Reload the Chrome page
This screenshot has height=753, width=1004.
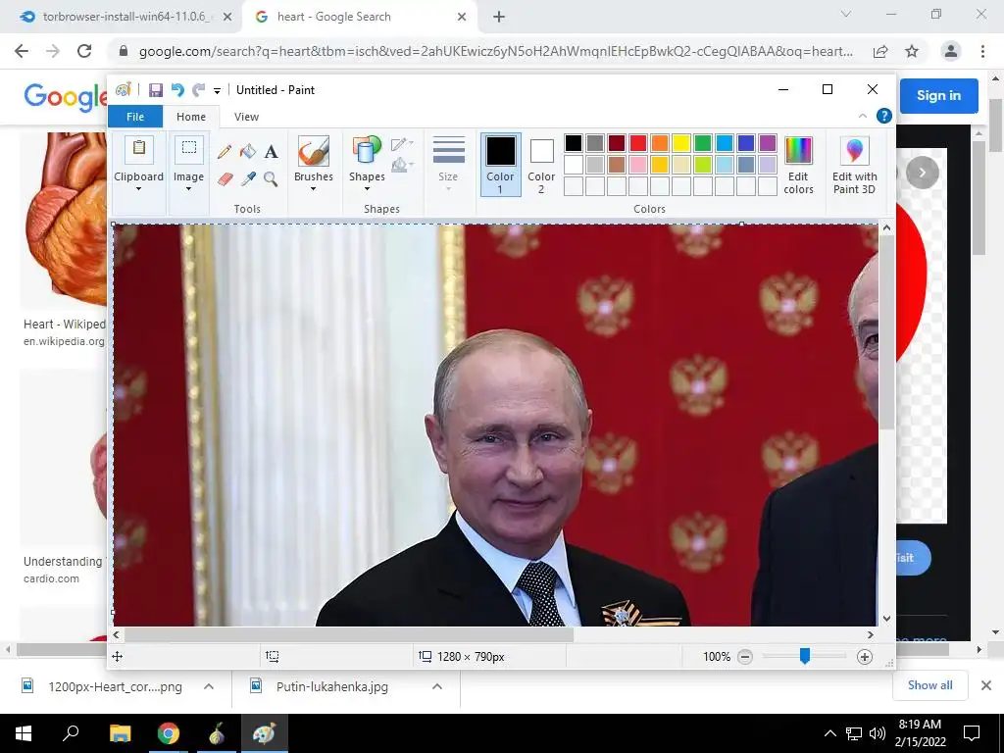(x=84, y=51)
